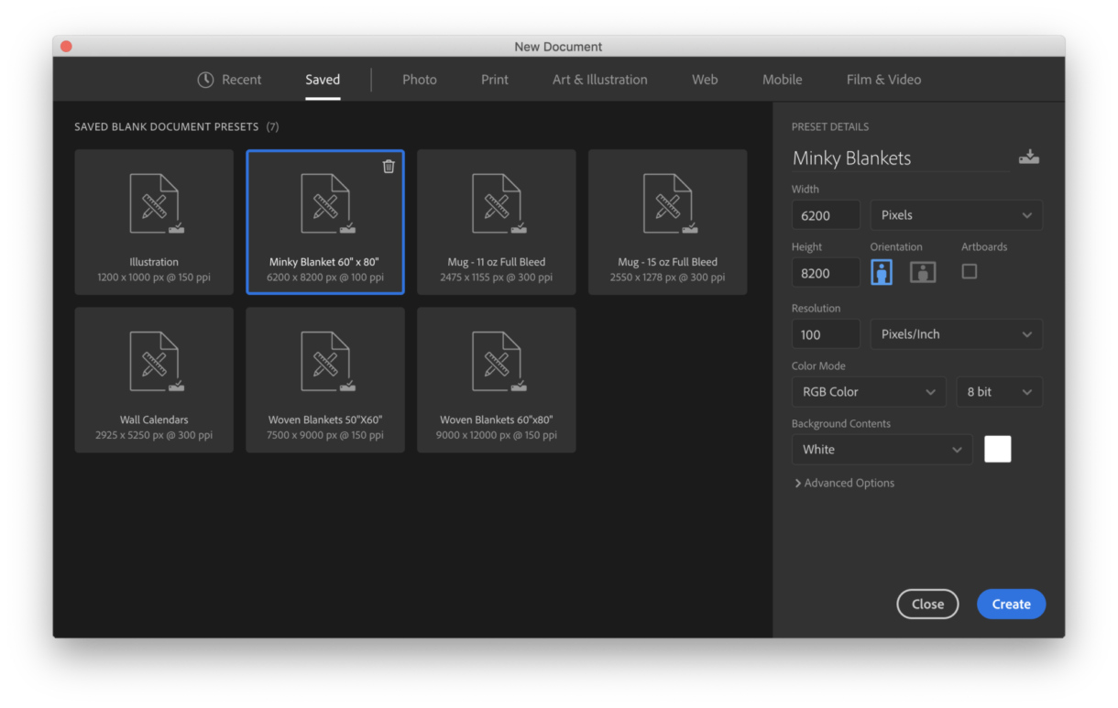This screenshot has height=708, width=1118.
Task: Open the RGB Color mode dropdown
Action: coord(868,392)
